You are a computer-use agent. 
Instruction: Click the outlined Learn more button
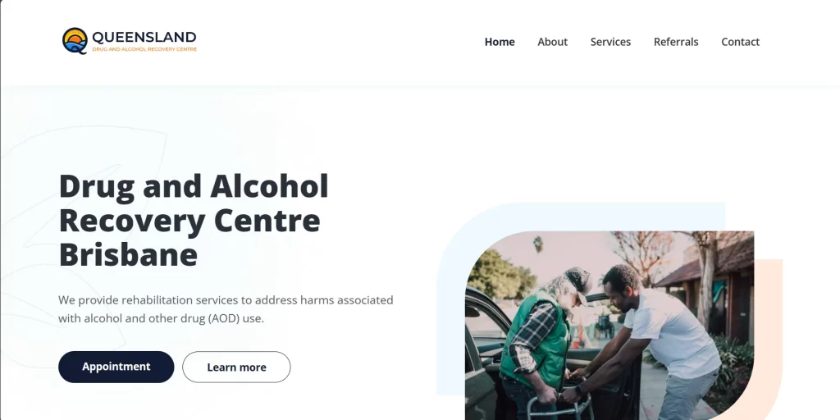[236, 367]
